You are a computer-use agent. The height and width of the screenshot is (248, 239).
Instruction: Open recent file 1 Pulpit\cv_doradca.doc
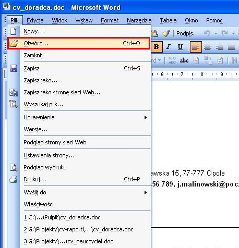tap(79, 217)
